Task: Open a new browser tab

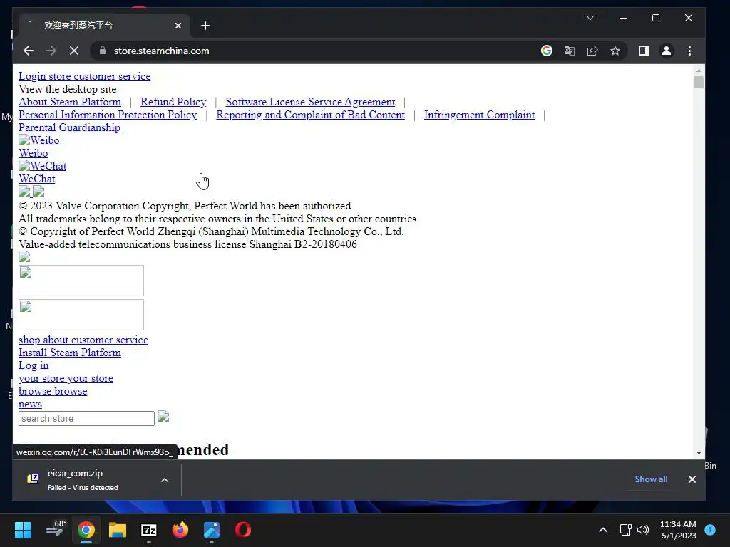Action: tap(205, 26)
